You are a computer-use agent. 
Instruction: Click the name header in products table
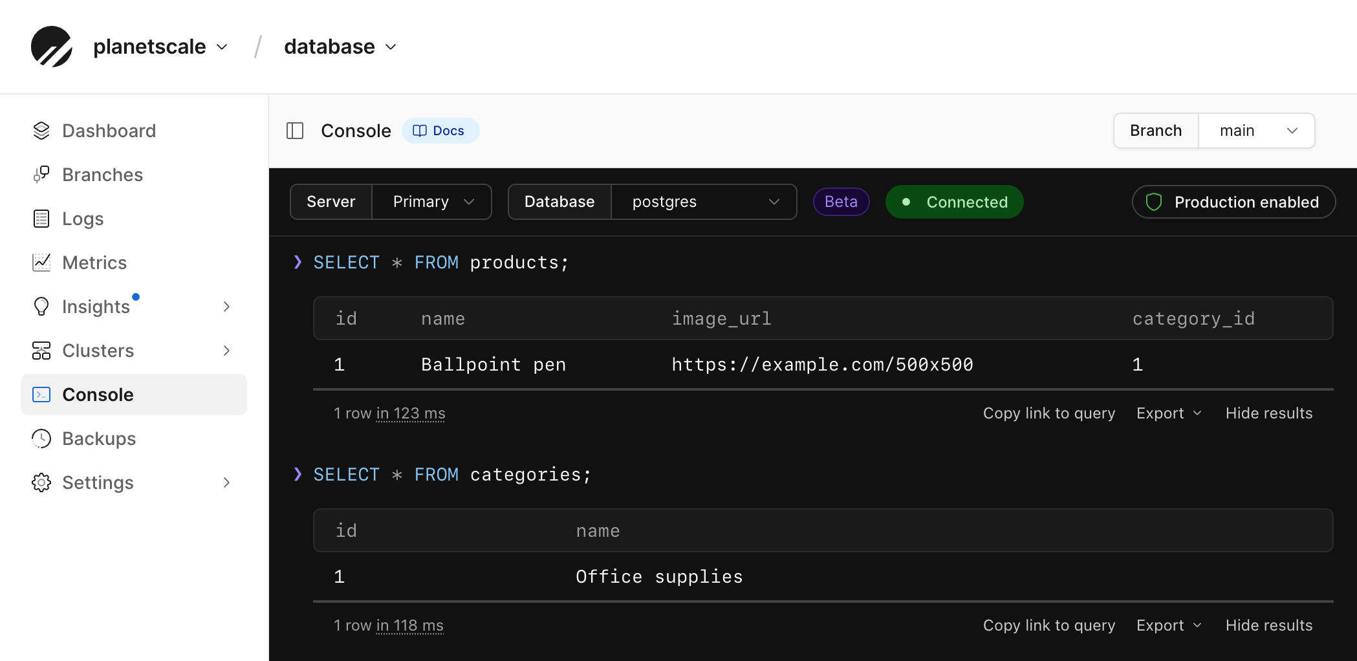tap(443, 319)
